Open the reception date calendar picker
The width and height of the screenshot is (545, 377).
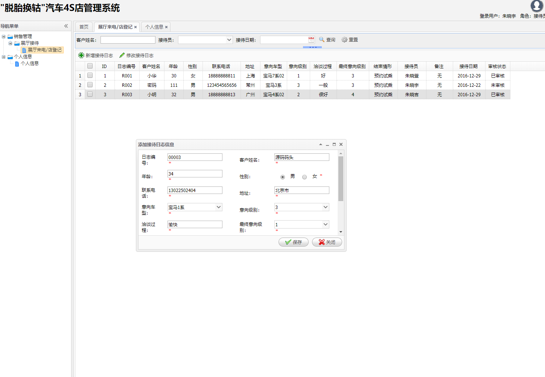coord(311,40)
